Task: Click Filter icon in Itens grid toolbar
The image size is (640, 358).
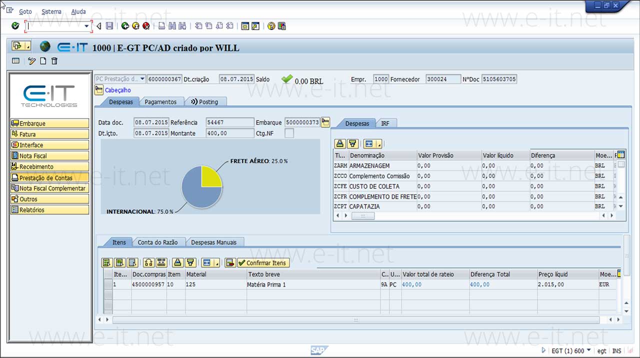Action: [x=190, y=262]
